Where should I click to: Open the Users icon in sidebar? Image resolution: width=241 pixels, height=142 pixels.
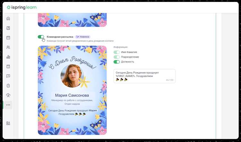click(8, 47)
